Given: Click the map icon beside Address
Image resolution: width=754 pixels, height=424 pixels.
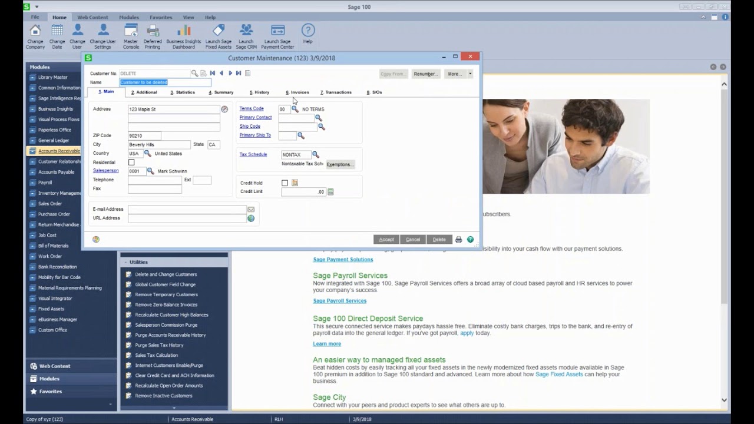Looking at the screenshot, I should (224, 109).
